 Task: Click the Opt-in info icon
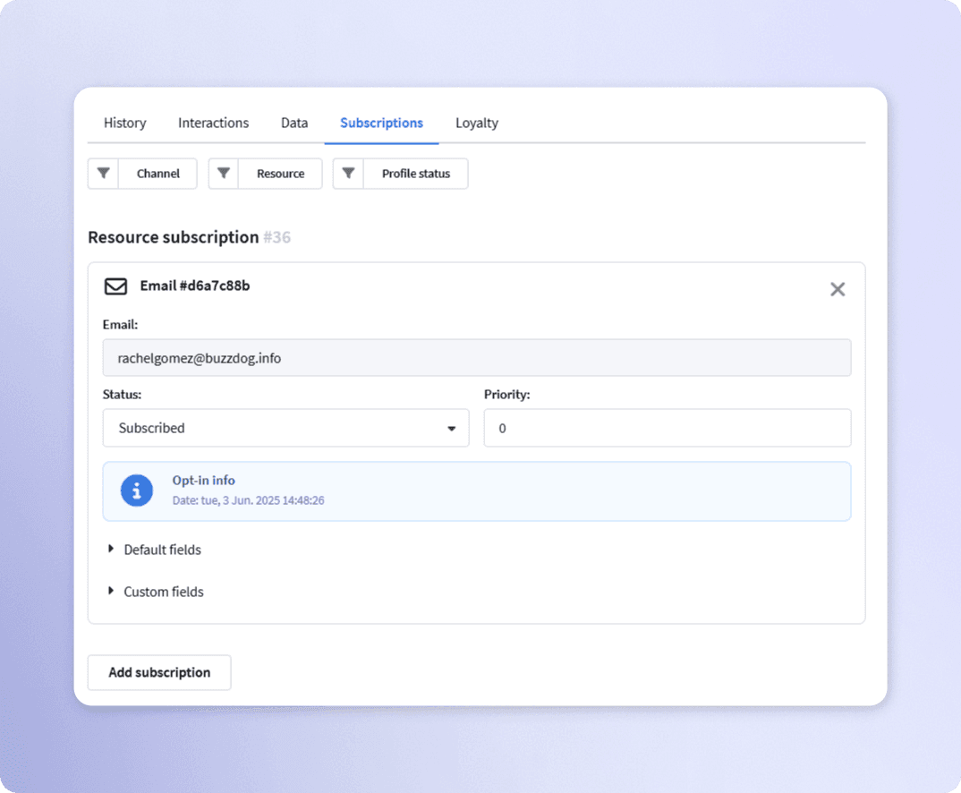tap(137, 490)
